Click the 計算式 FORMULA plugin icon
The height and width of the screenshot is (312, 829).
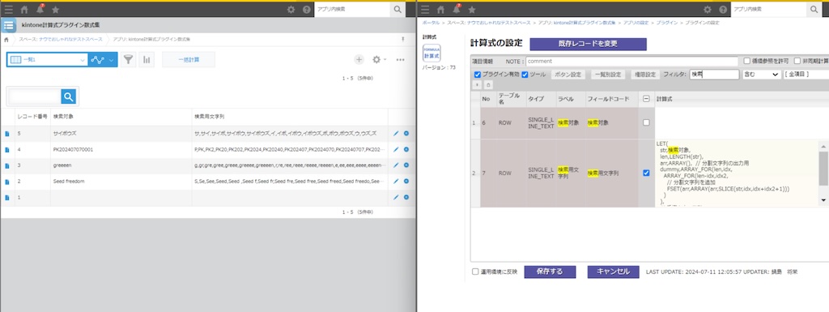pyautogui.click(x=432, y=53)
